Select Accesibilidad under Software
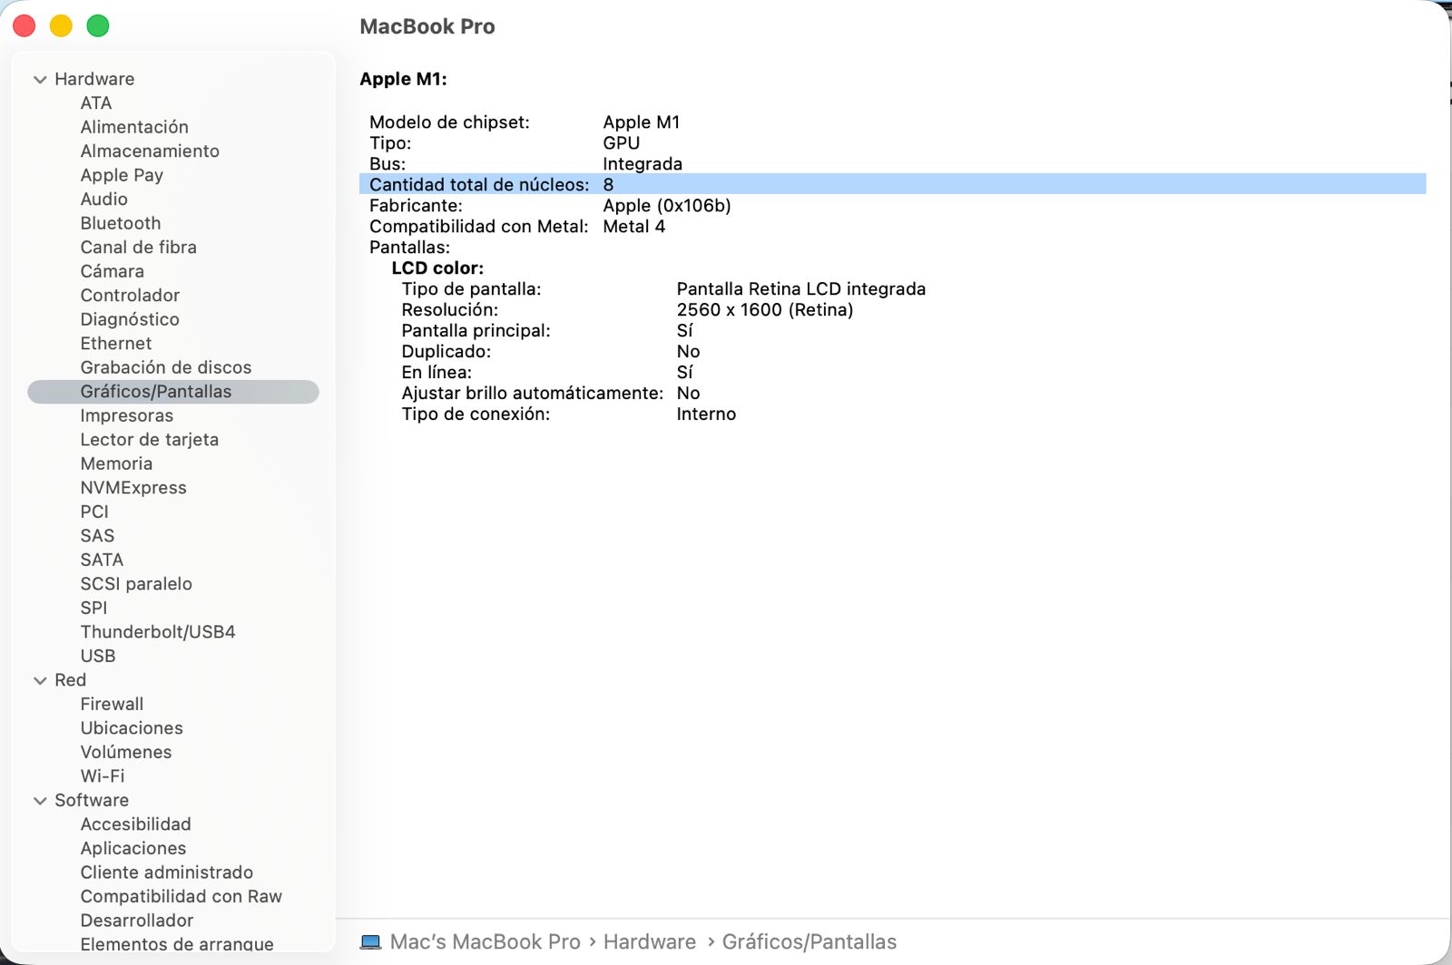Viewport: 1452px width, 965px height. click(x=136, y=824)
